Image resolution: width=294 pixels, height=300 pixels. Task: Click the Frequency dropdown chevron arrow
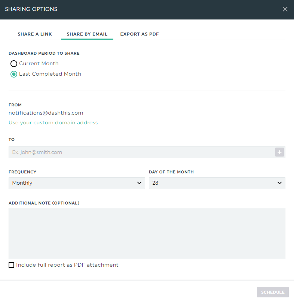(140, 183)
